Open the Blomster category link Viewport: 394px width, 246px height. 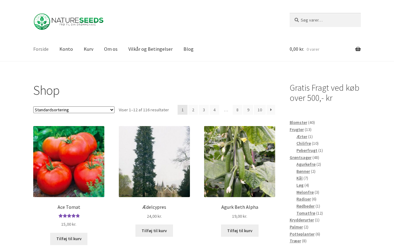298,122
